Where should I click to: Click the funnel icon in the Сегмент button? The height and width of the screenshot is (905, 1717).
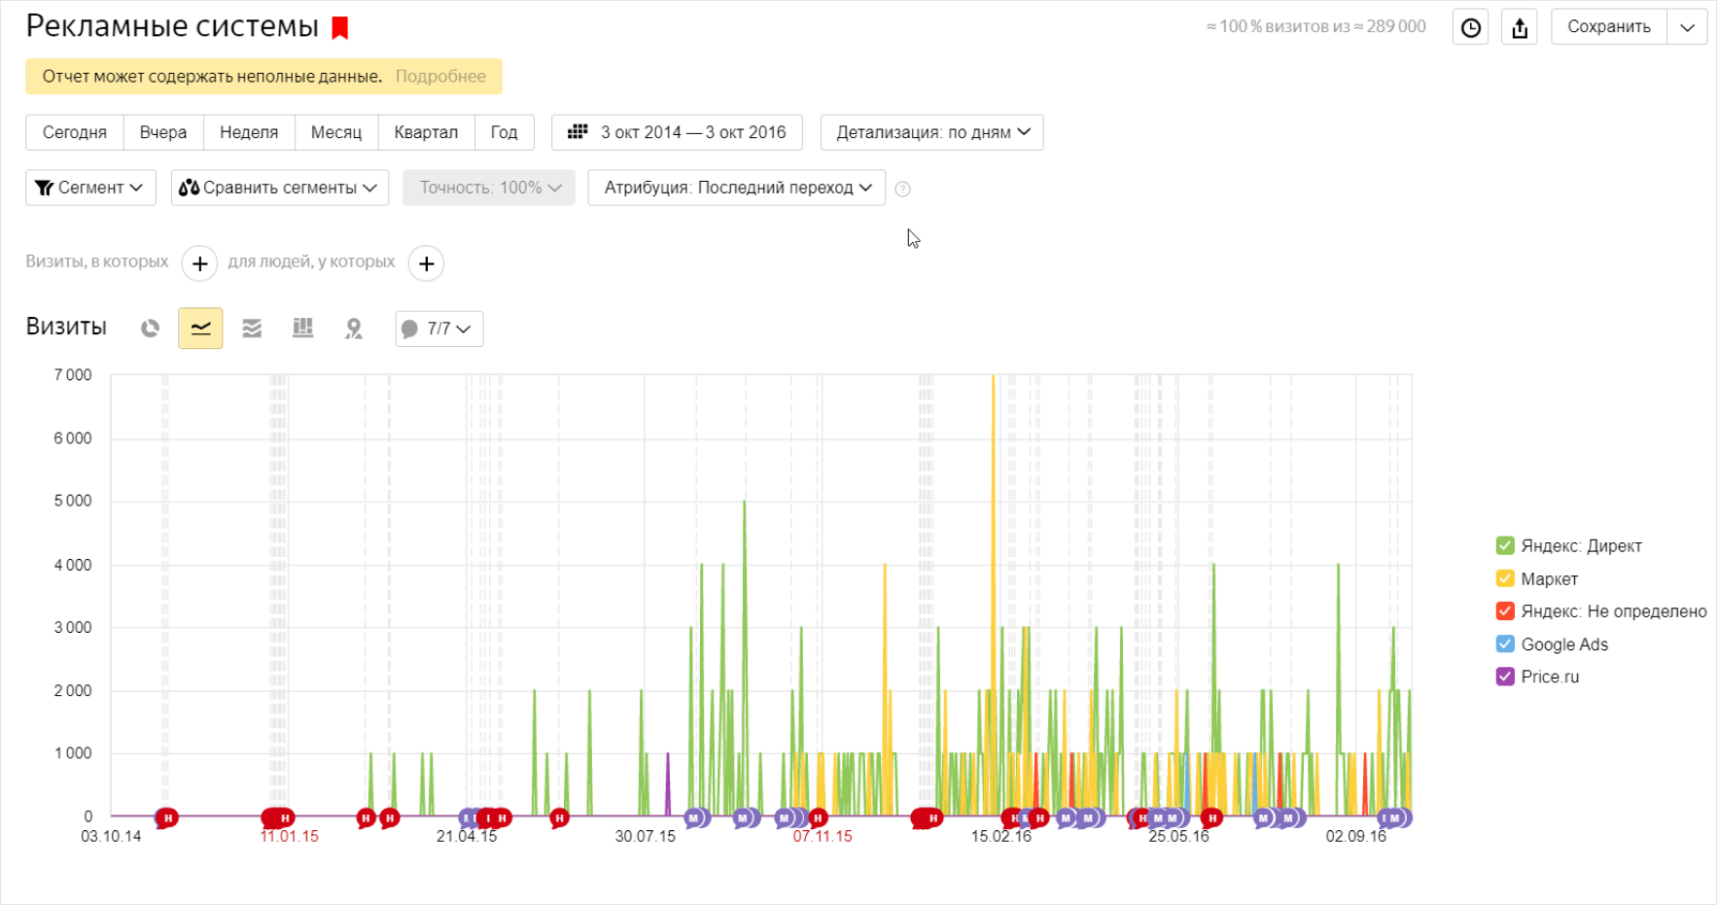[x=44, y=188]
